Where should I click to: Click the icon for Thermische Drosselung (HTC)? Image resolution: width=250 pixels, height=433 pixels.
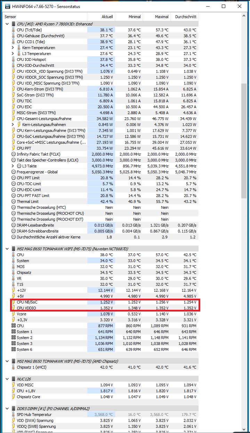[x=14, y=207]
